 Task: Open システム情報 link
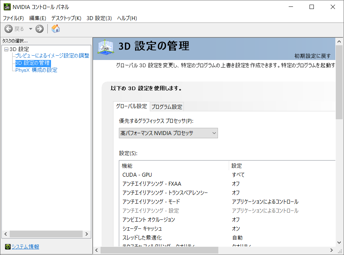25,247
